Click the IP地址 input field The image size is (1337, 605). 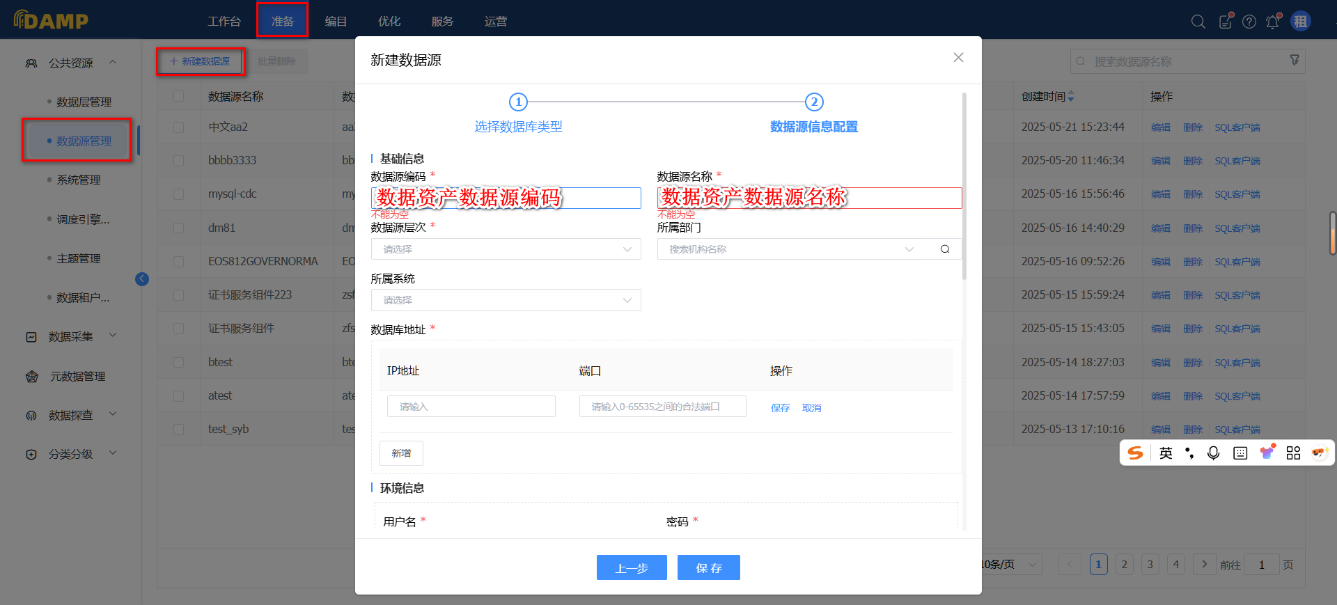tap(471, 407)
